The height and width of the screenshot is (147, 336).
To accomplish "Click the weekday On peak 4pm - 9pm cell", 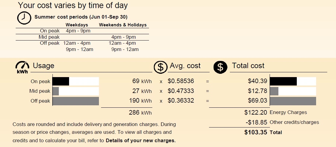I will [78, 31].
